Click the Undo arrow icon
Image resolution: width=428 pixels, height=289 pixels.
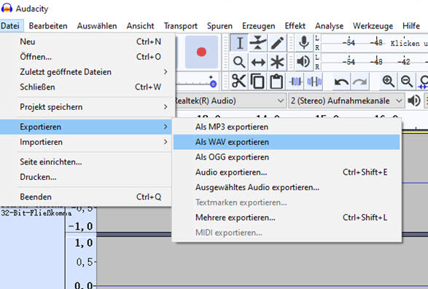341,82
